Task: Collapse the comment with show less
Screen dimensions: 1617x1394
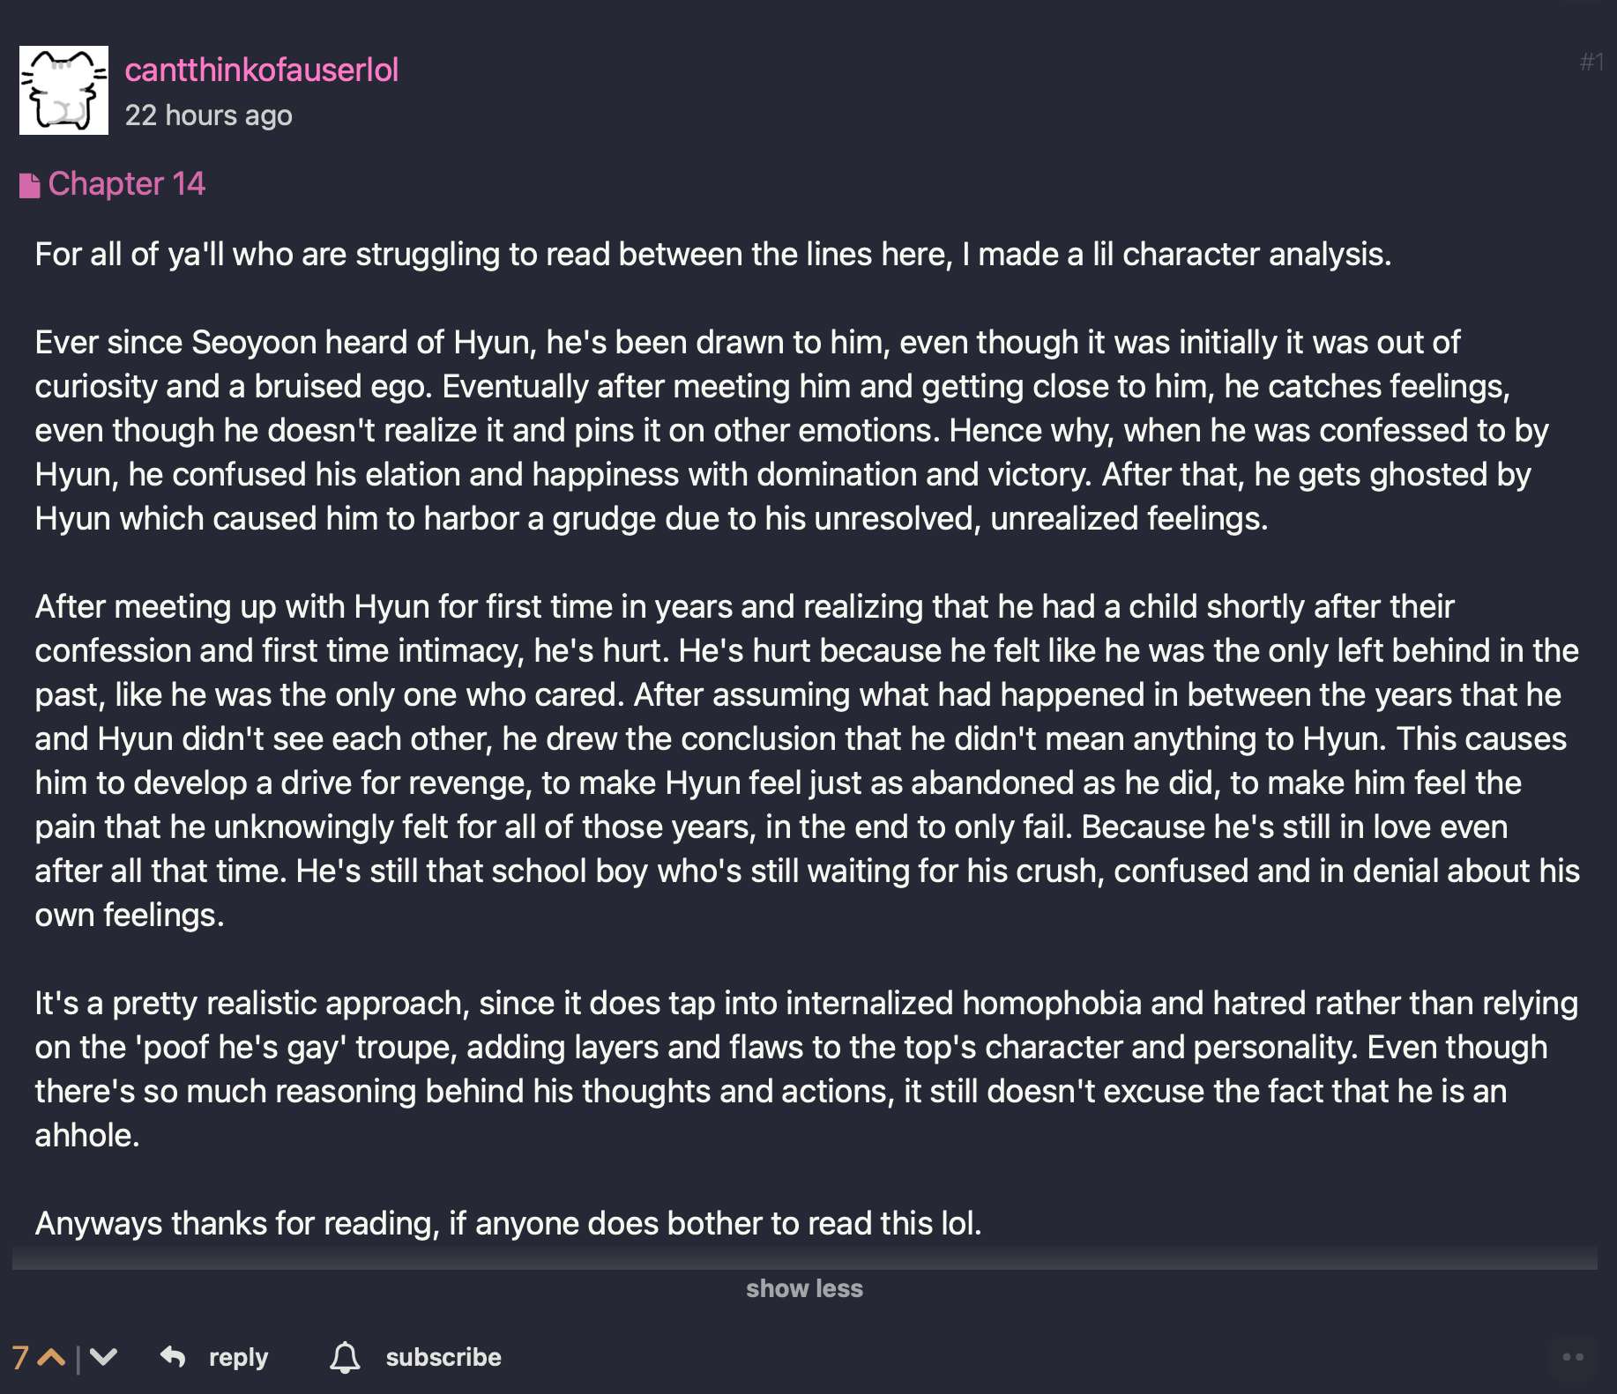Action: pyautogui.click(x=804, y=1288)
